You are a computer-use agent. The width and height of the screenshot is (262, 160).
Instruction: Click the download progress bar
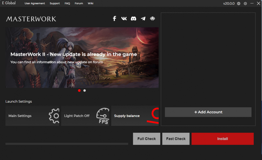67,144
